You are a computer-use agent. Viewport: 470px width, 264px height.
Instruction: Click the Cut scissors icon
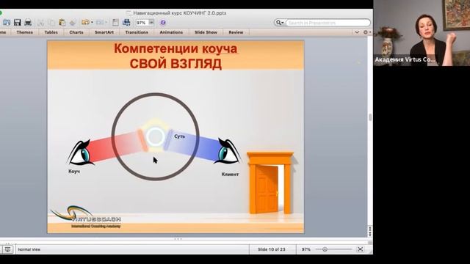41,23
